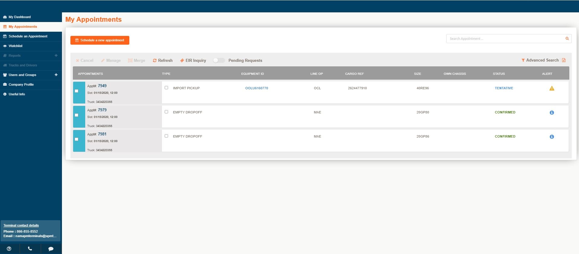
Task: Open the Advanced Search filter
Action: [540, 60]
